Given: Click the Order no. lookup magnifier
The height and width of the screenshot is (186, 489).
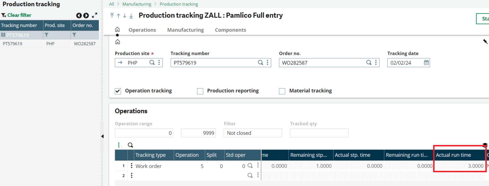Looking at the screenshot, I should [369, 62].
